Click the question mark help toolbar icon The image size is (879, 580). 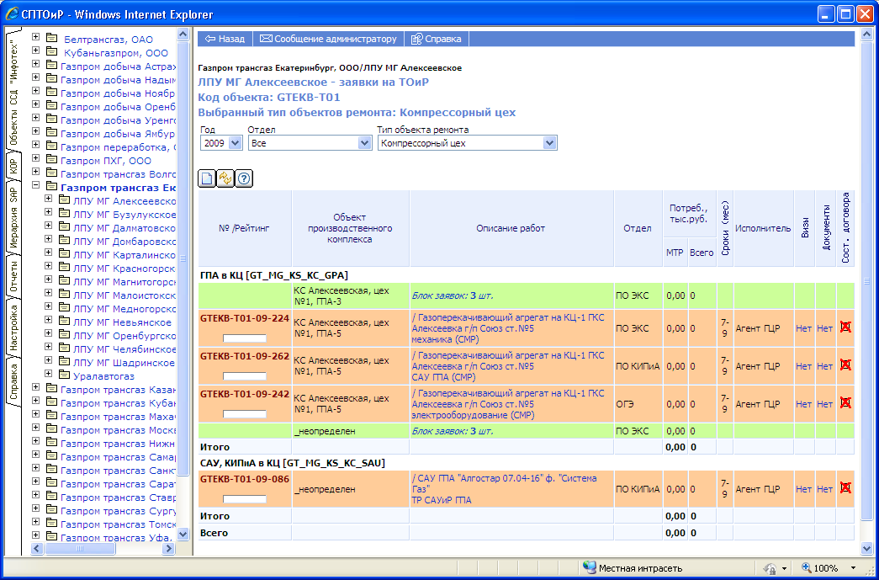pos(244,178)
